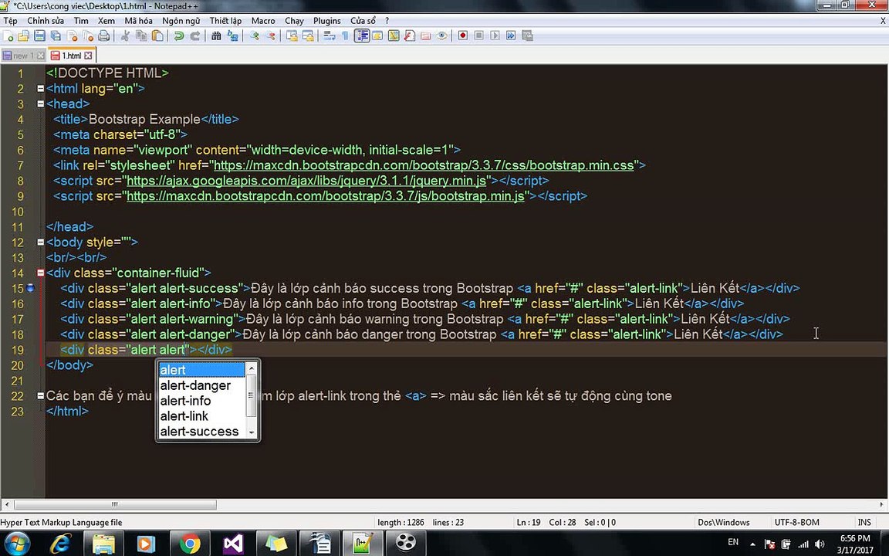Image resolution: width=889 pixels, height=556 pixels.
Task: Collapse the head block at line 3
Action: (x=40, y=103)
